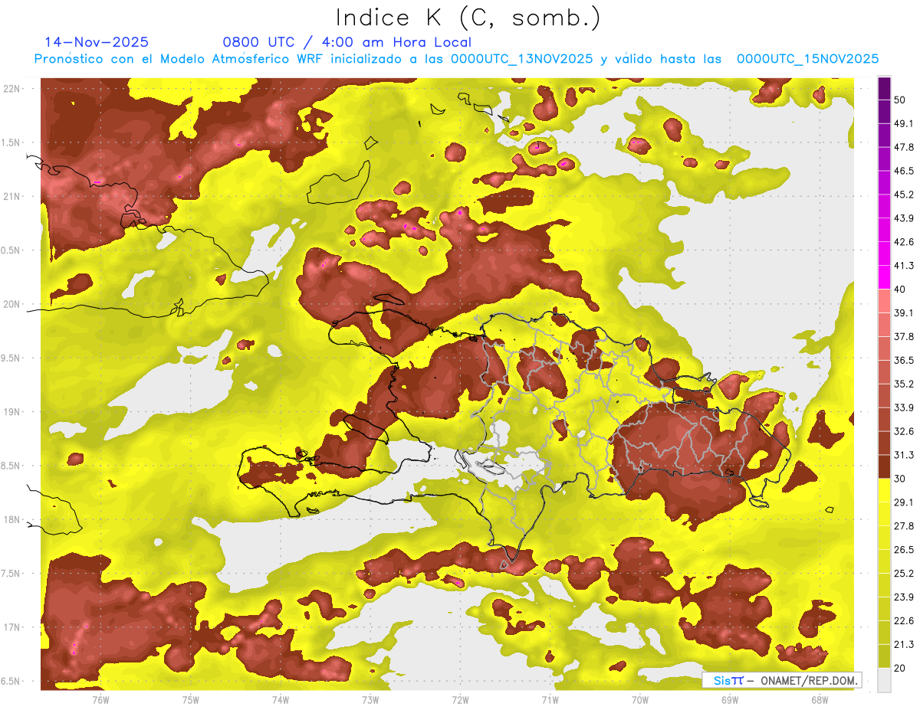Click the "47.8" color scale value
Viewport: 920px width, 710px height.
pos(904,147)
